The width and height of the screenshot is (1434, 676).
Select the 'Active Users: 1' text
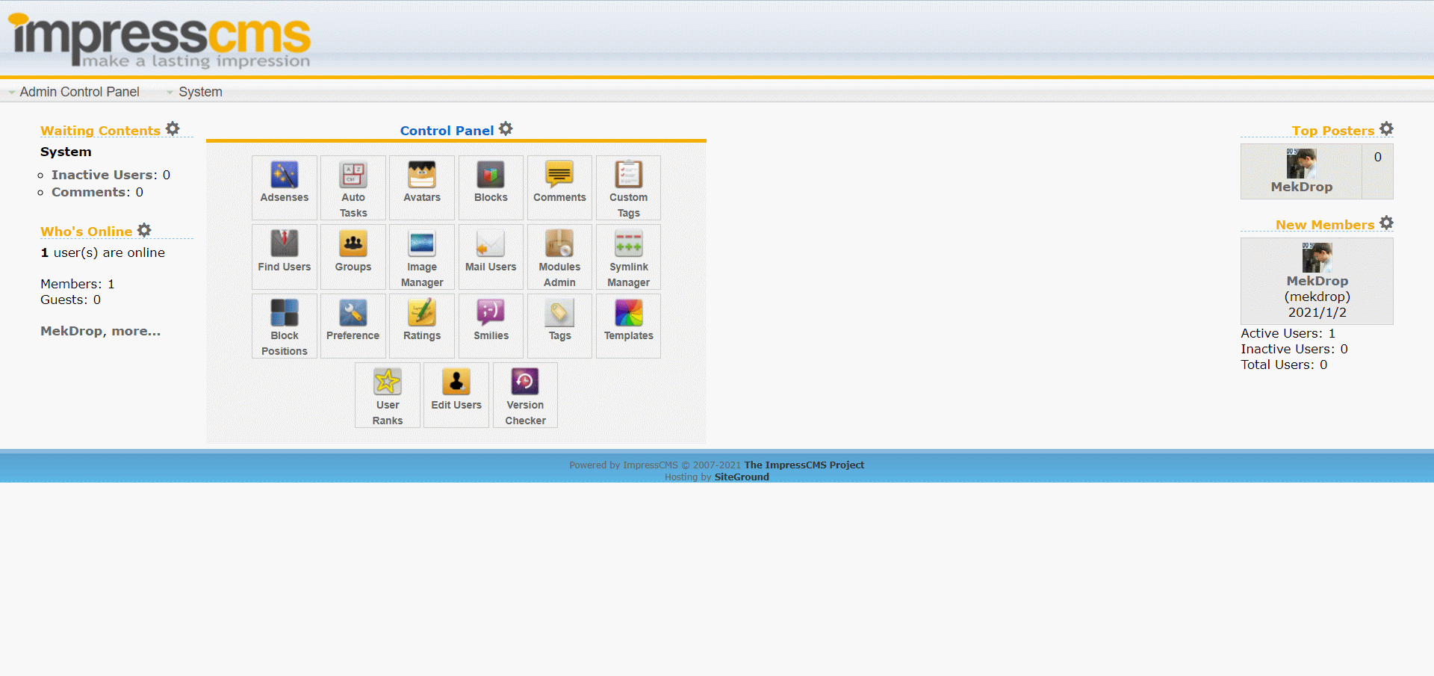(x=1288, y=333)
